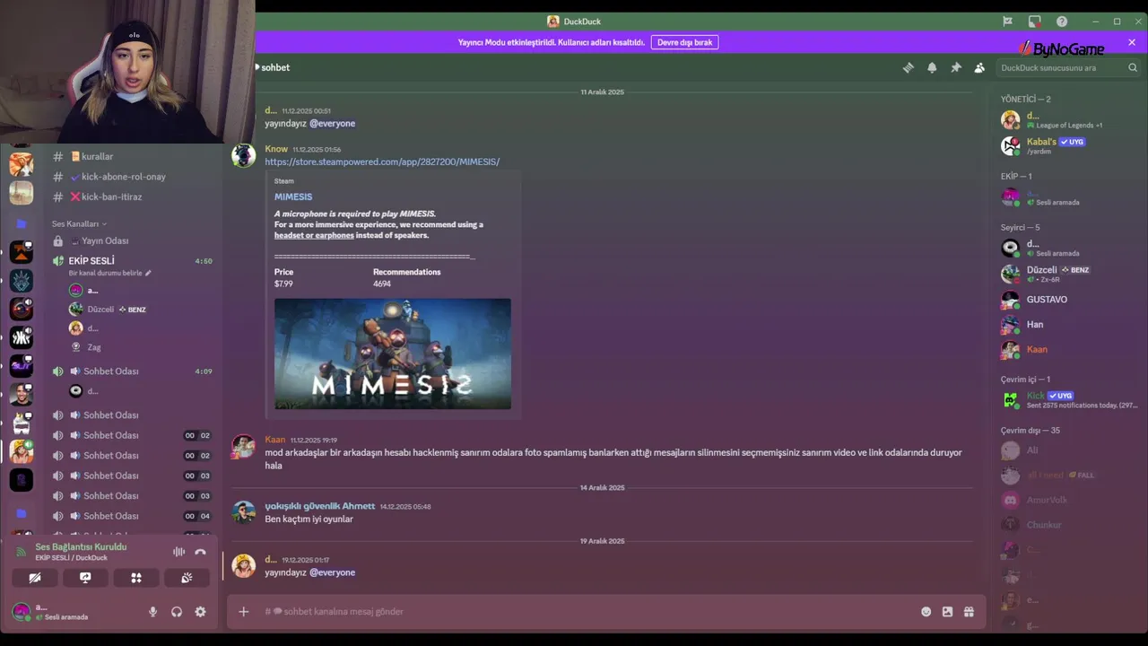
Task: Follow the headset or earphones link
Action: (x=314, y=235)
